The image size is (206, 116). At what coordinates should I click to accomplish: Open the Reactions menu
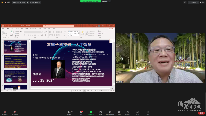119,113
